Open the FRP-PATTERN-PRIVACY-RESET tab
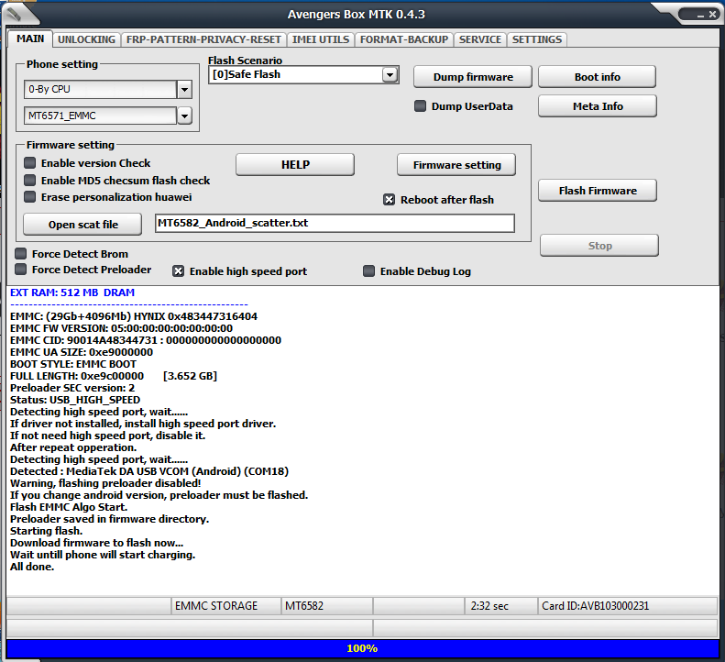 pyautogui.click(x=203, y=39)
